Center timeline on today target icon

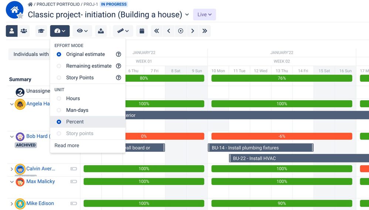(x=181, y=31)
